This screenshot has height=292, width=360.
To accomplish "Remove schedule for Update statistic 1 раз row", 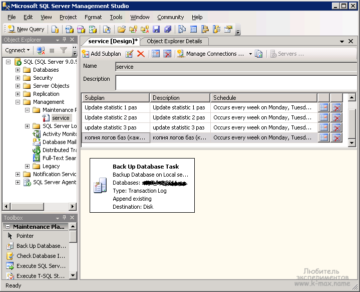I will (x=336, y=107).
